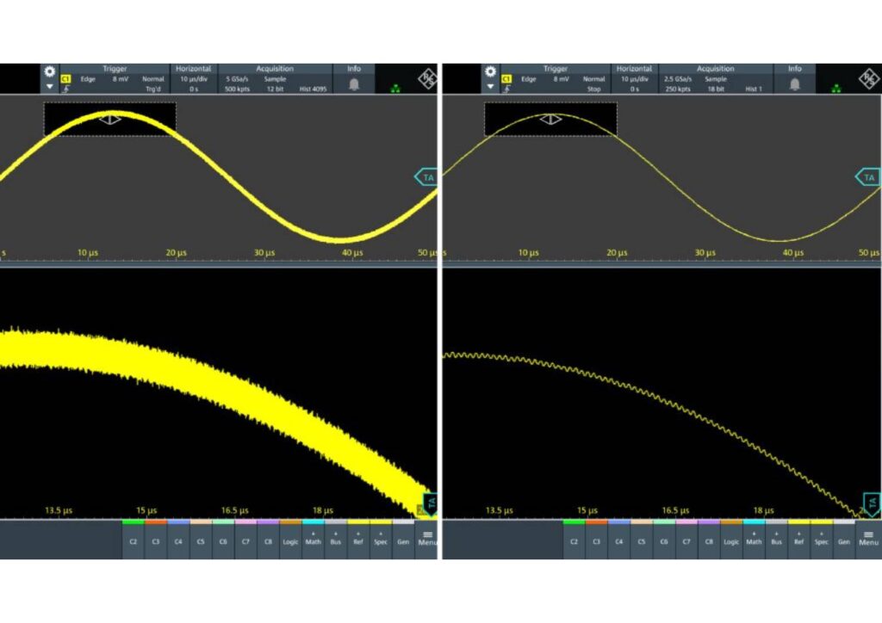882x623 pixels.
Task: Open the Trigger settings section
Action: tap(116, 68)
